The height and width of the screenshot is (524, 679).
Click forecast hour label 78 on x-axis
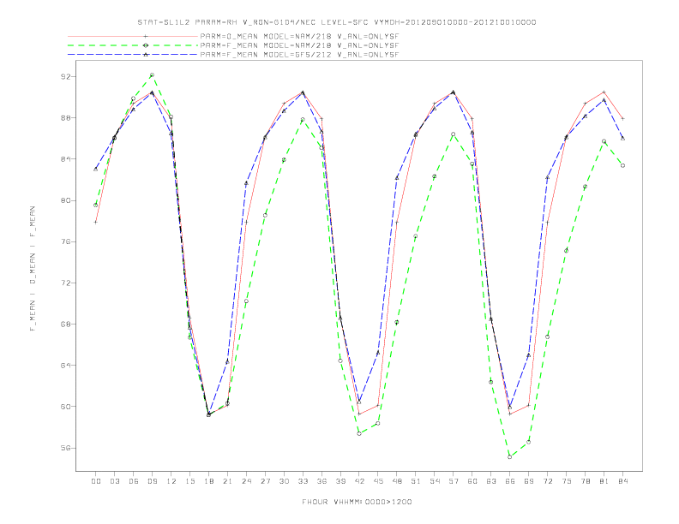tap(585, 481)
